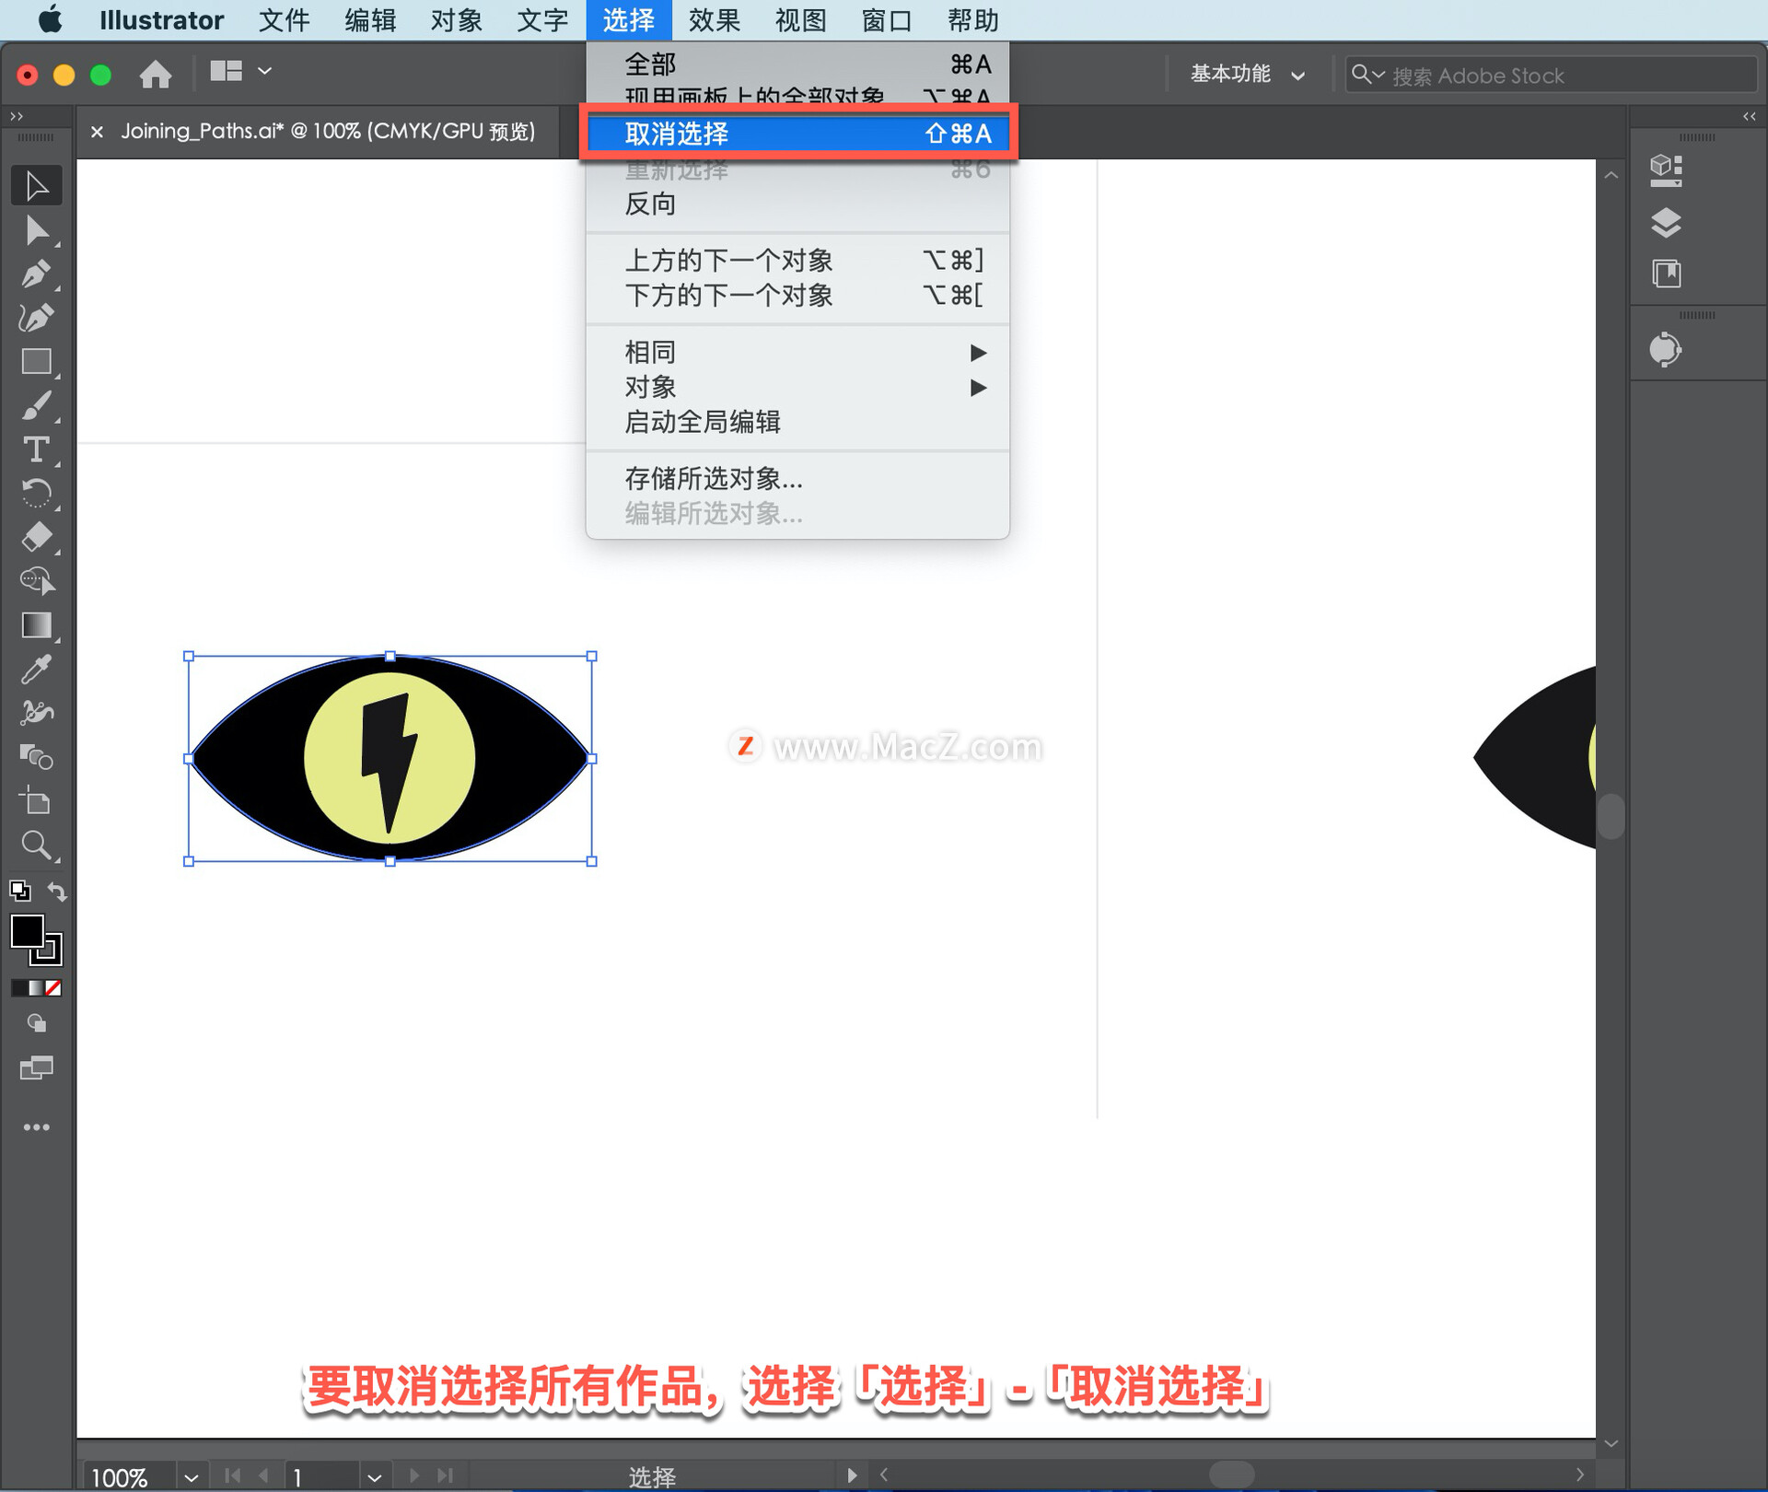Viewport: 1768px width, 1492px height.
Task: Set fill to None
Action: [53, 988]
